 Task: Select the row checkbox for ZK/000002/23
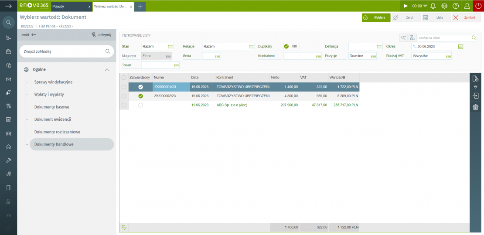[x=124, y=96]
